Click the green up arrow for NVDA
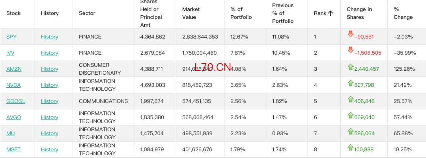 pos(351,83)
